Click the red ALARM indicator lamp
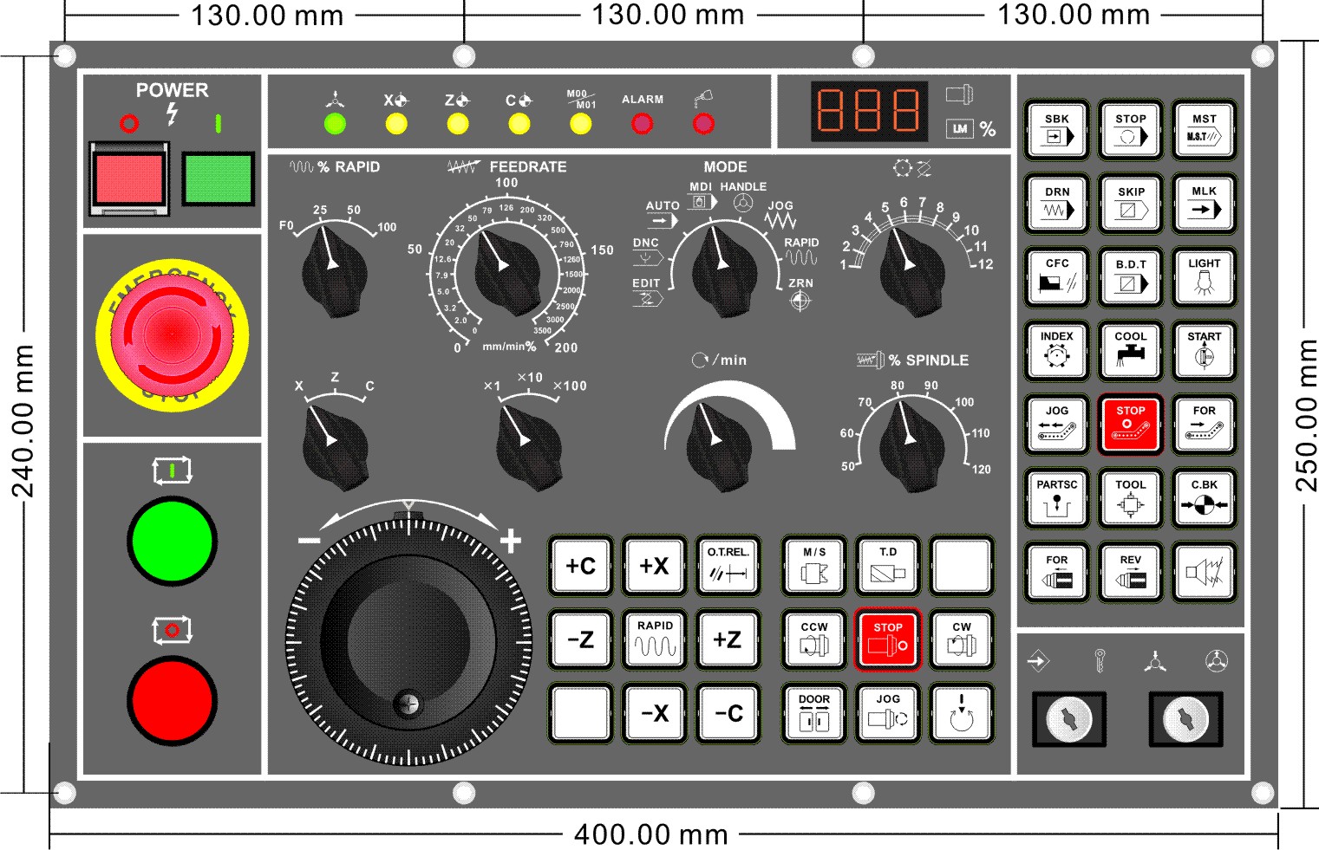The width and height of the screenshot is (1319, 850). pos(642,124)
